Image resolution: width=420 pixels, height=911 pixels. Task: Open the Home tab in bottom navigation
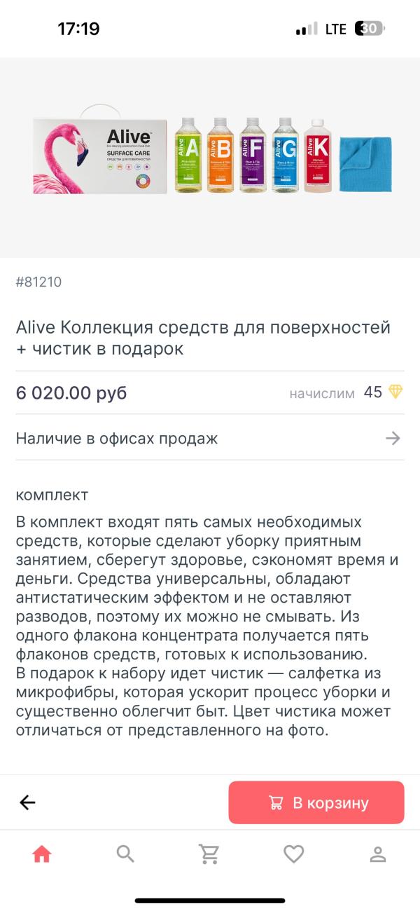coord(41,854)
